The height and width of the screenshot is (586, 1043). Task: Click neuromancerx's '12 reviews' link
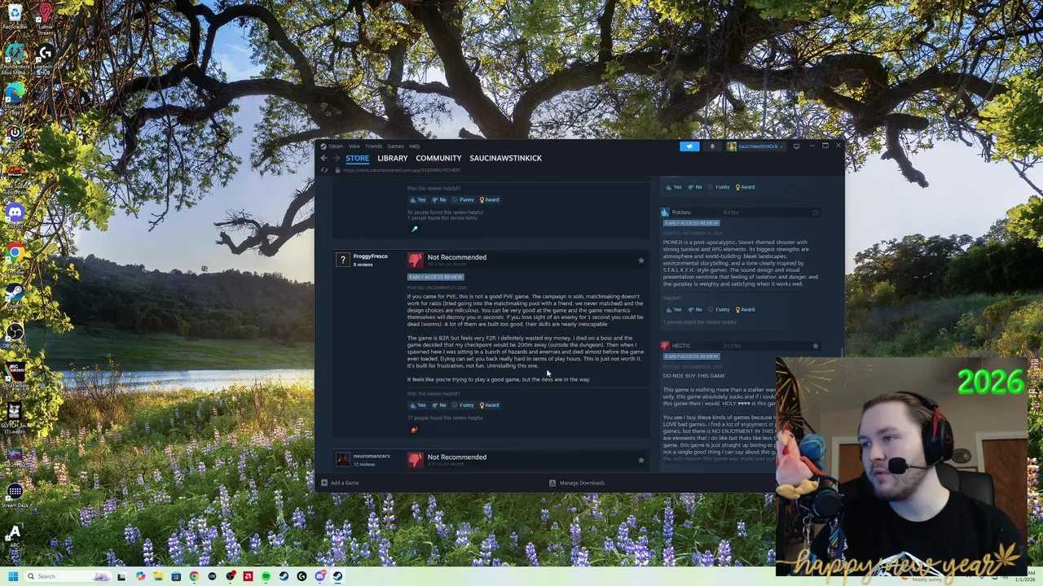[x=363, y=465]
